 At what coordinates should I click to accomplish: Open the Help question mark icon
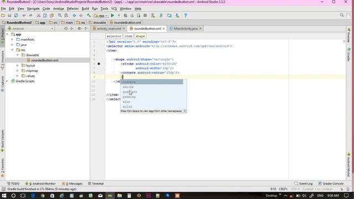(x=185, y=15)
